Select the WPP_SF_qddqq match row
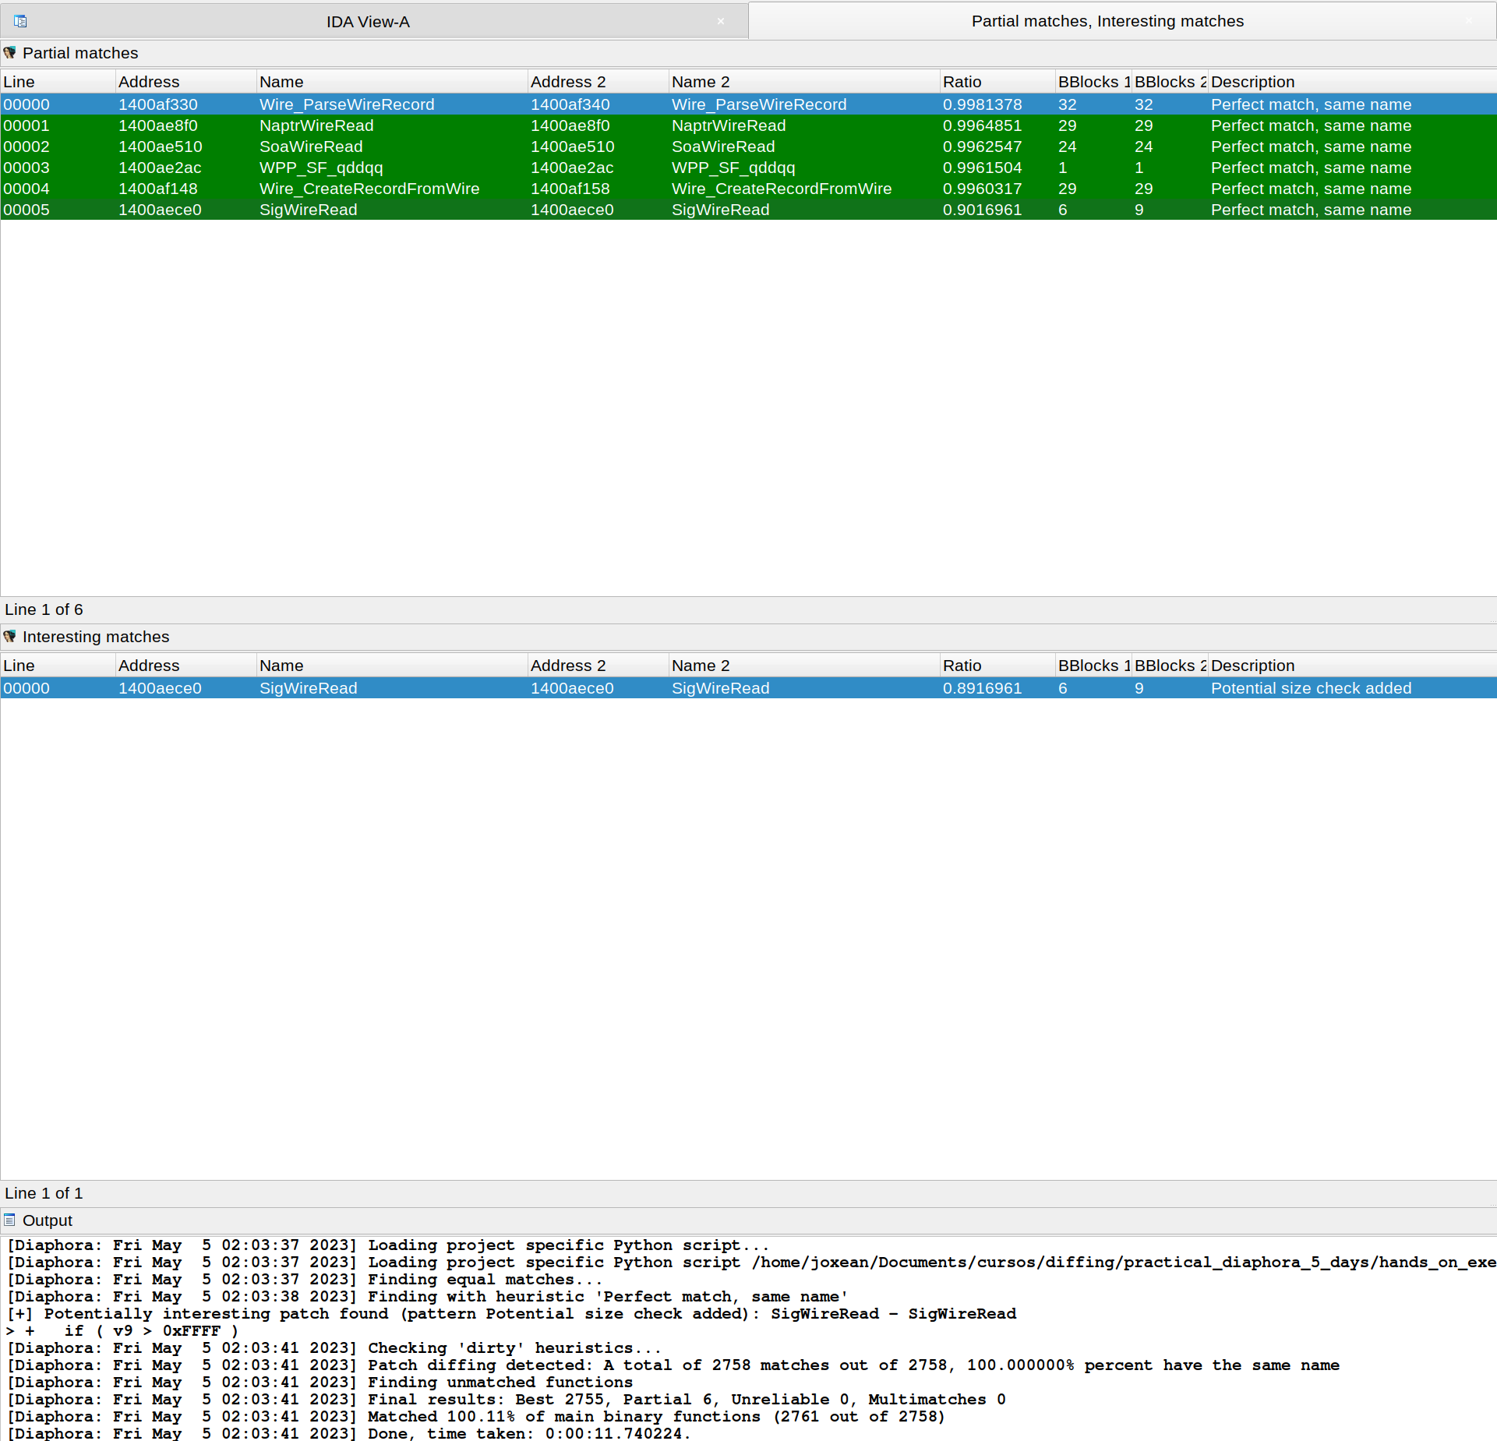This screenshot has height=1441, width=1497. 320,168
